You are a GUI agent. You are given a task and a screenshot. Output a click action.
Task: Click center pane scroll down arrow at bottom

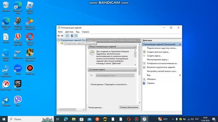[139, 103]
